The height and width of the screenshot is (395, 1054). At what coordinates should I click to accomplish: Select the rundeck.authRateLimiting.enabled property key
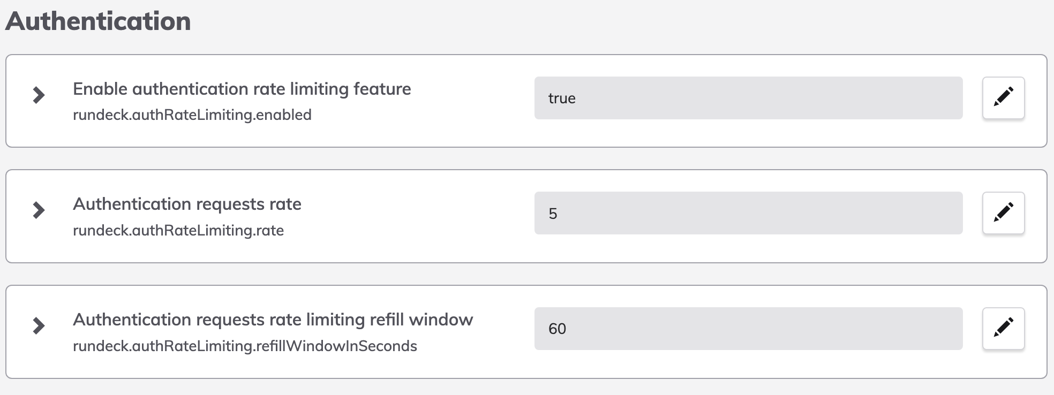[192, 115]
